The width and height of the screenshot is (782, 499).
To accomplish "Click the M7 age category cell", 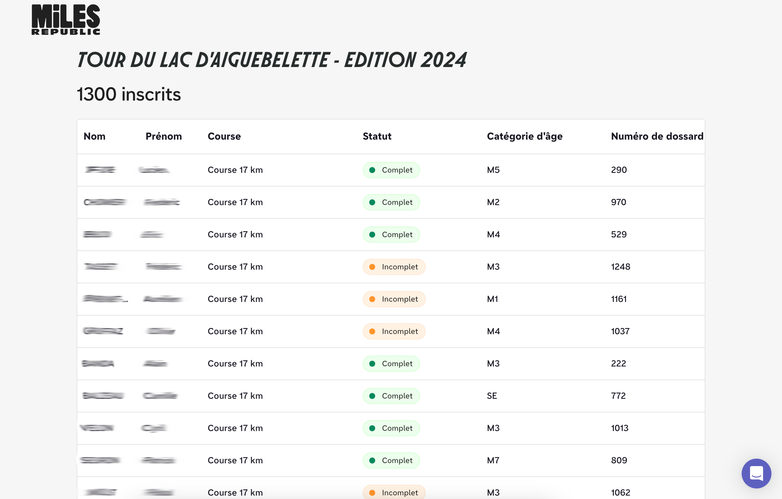I will pyautogui.click(x=493, y=461).
